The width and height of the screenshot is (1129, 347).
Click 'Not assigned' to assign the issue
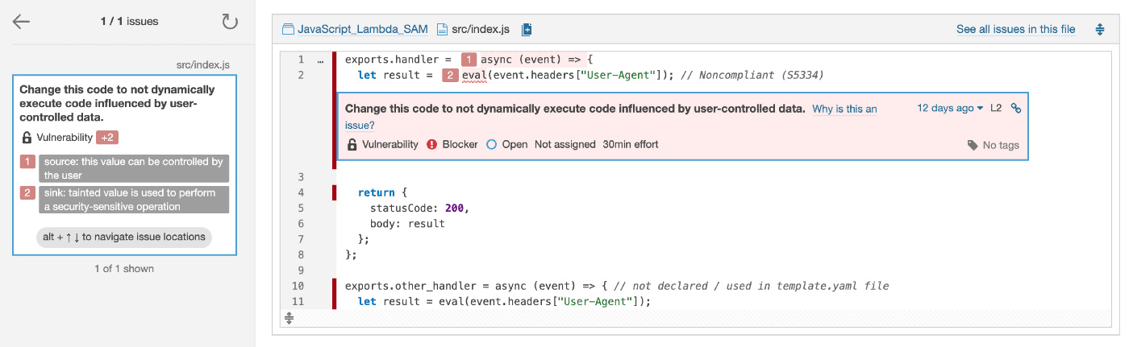(563, 145)
